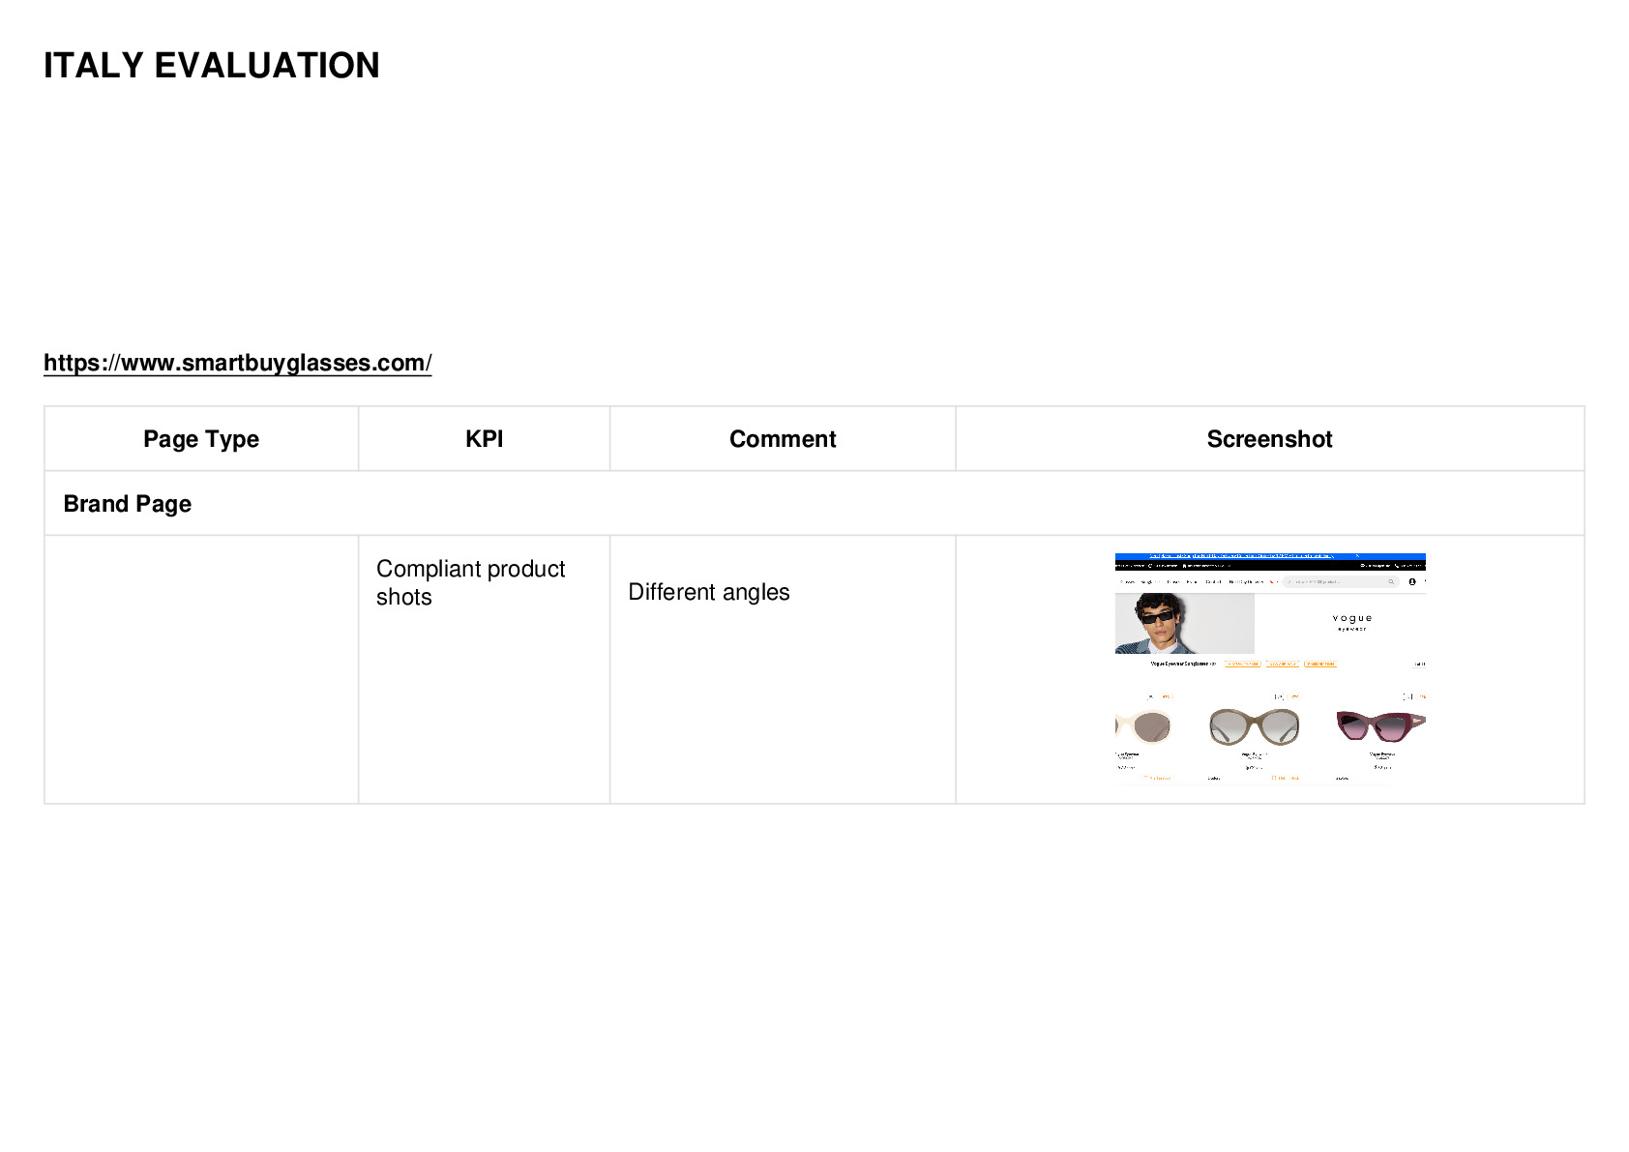Click the model hero banner image
The width and height of the screenshot is (1629, 1152).
click(x=1185, y=624)
